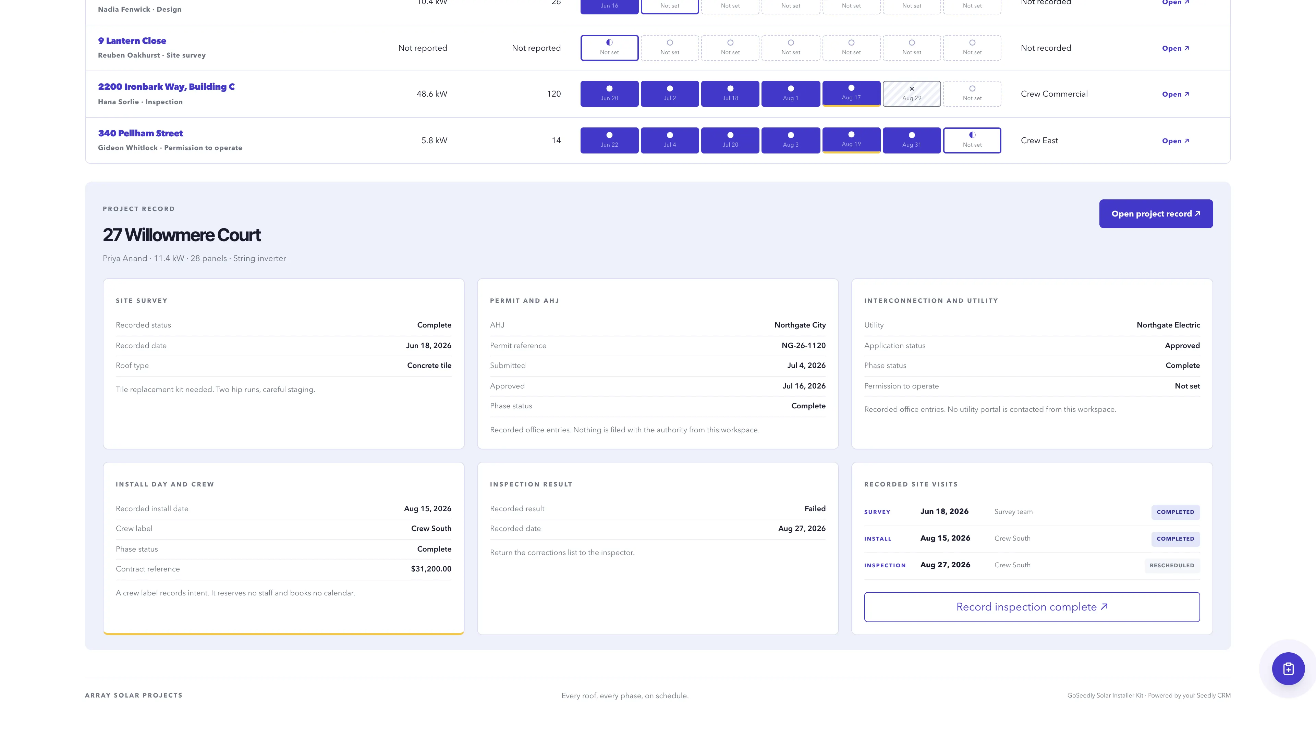
Task: Click COMPLETED badge on the Survey visit
Action: (x=1175, y=512)
